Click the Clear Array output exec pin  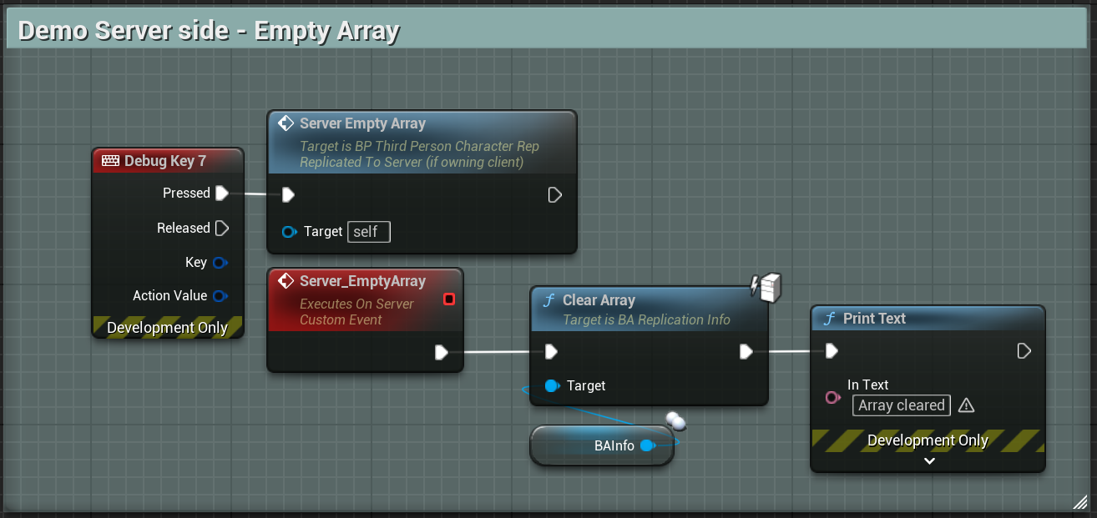coord(746,352)
